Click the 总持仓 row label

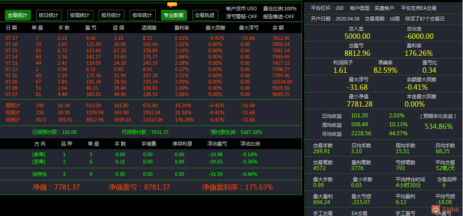40,174
